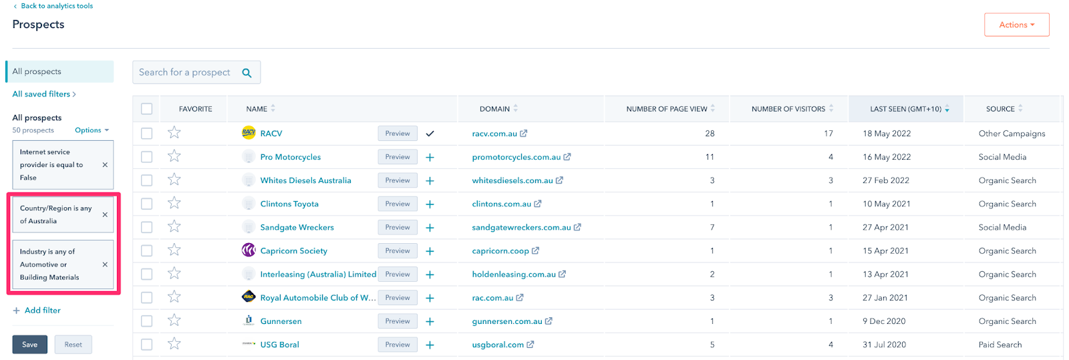The image size is (1069, 360).
Task: Remove the Country/Region Australia filter
Action: click(x=105, y=214)
